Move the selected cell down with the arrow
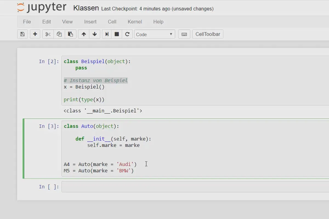The width and height of the screenshot is (329, 219). 95,34
